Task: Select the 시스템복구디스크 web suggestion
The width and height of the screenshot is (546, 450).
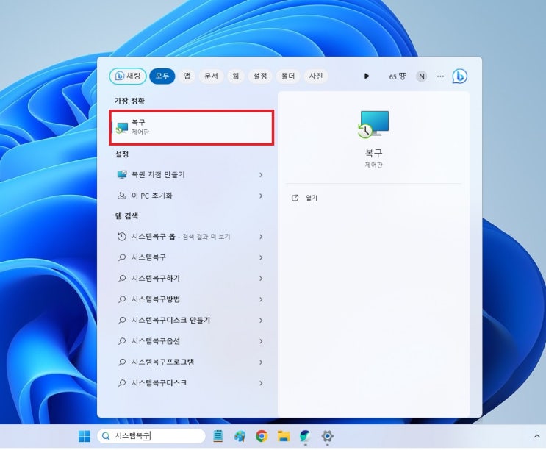Action: [191, 383]
